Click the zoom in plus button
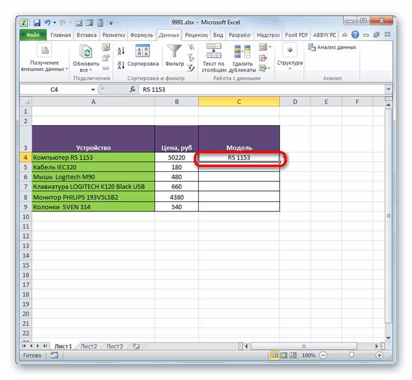 (x=379, y=355)
